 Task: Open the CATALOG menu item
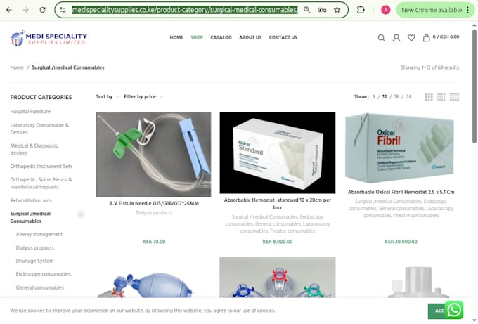click(221, 37)
